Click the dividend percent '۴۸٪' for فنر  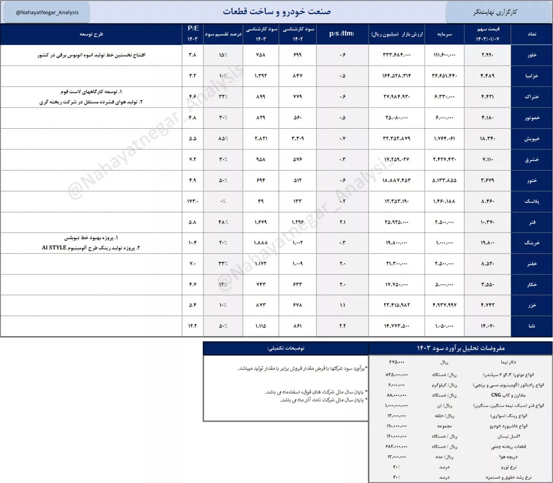(223, 222)
